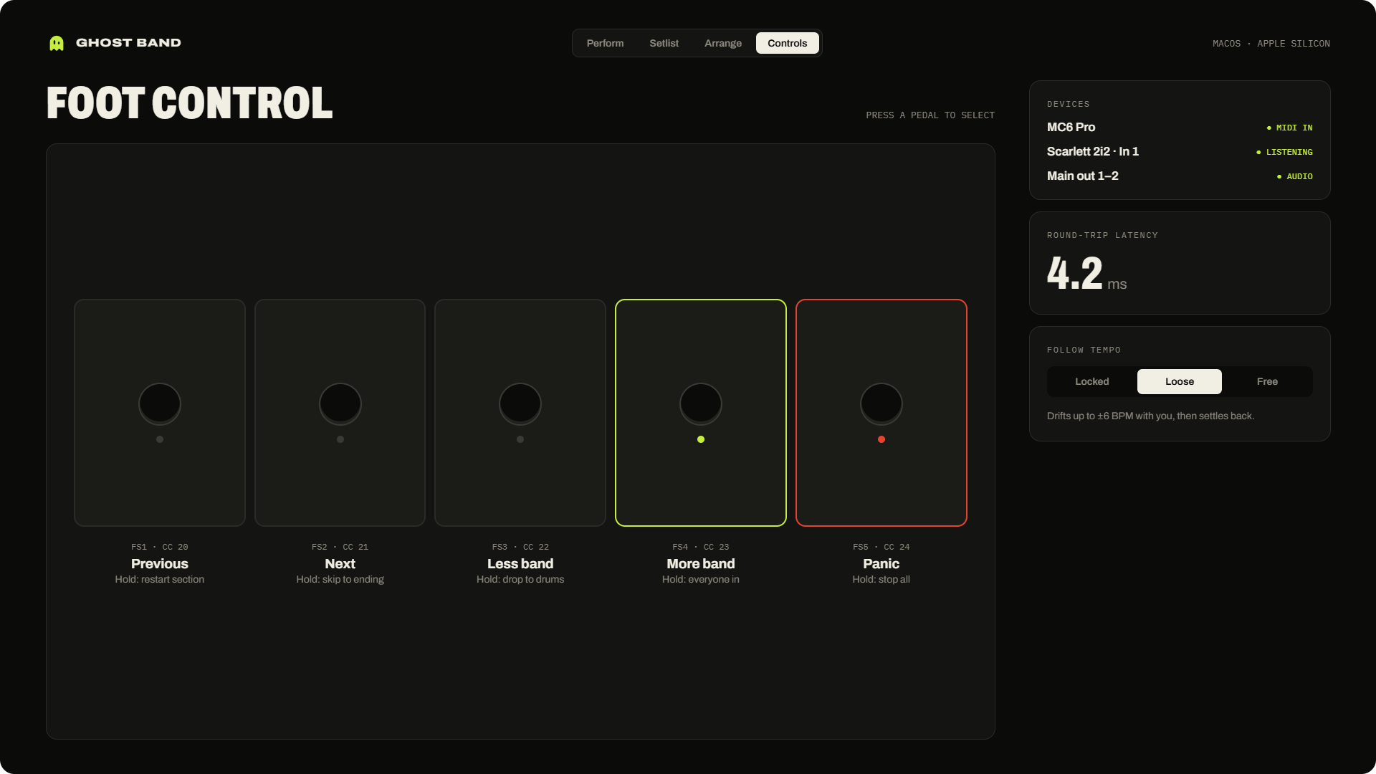The width and height of the screenshot is (1376, 774).
Task: Go to the Arrange tab
Action: pos(722,43)
